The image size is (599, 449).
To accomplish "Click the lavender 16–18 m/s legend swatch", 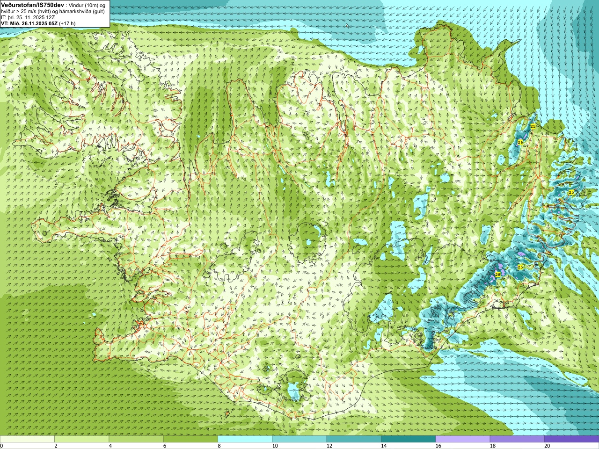I will pyautogui.click(x=462, y=439).
